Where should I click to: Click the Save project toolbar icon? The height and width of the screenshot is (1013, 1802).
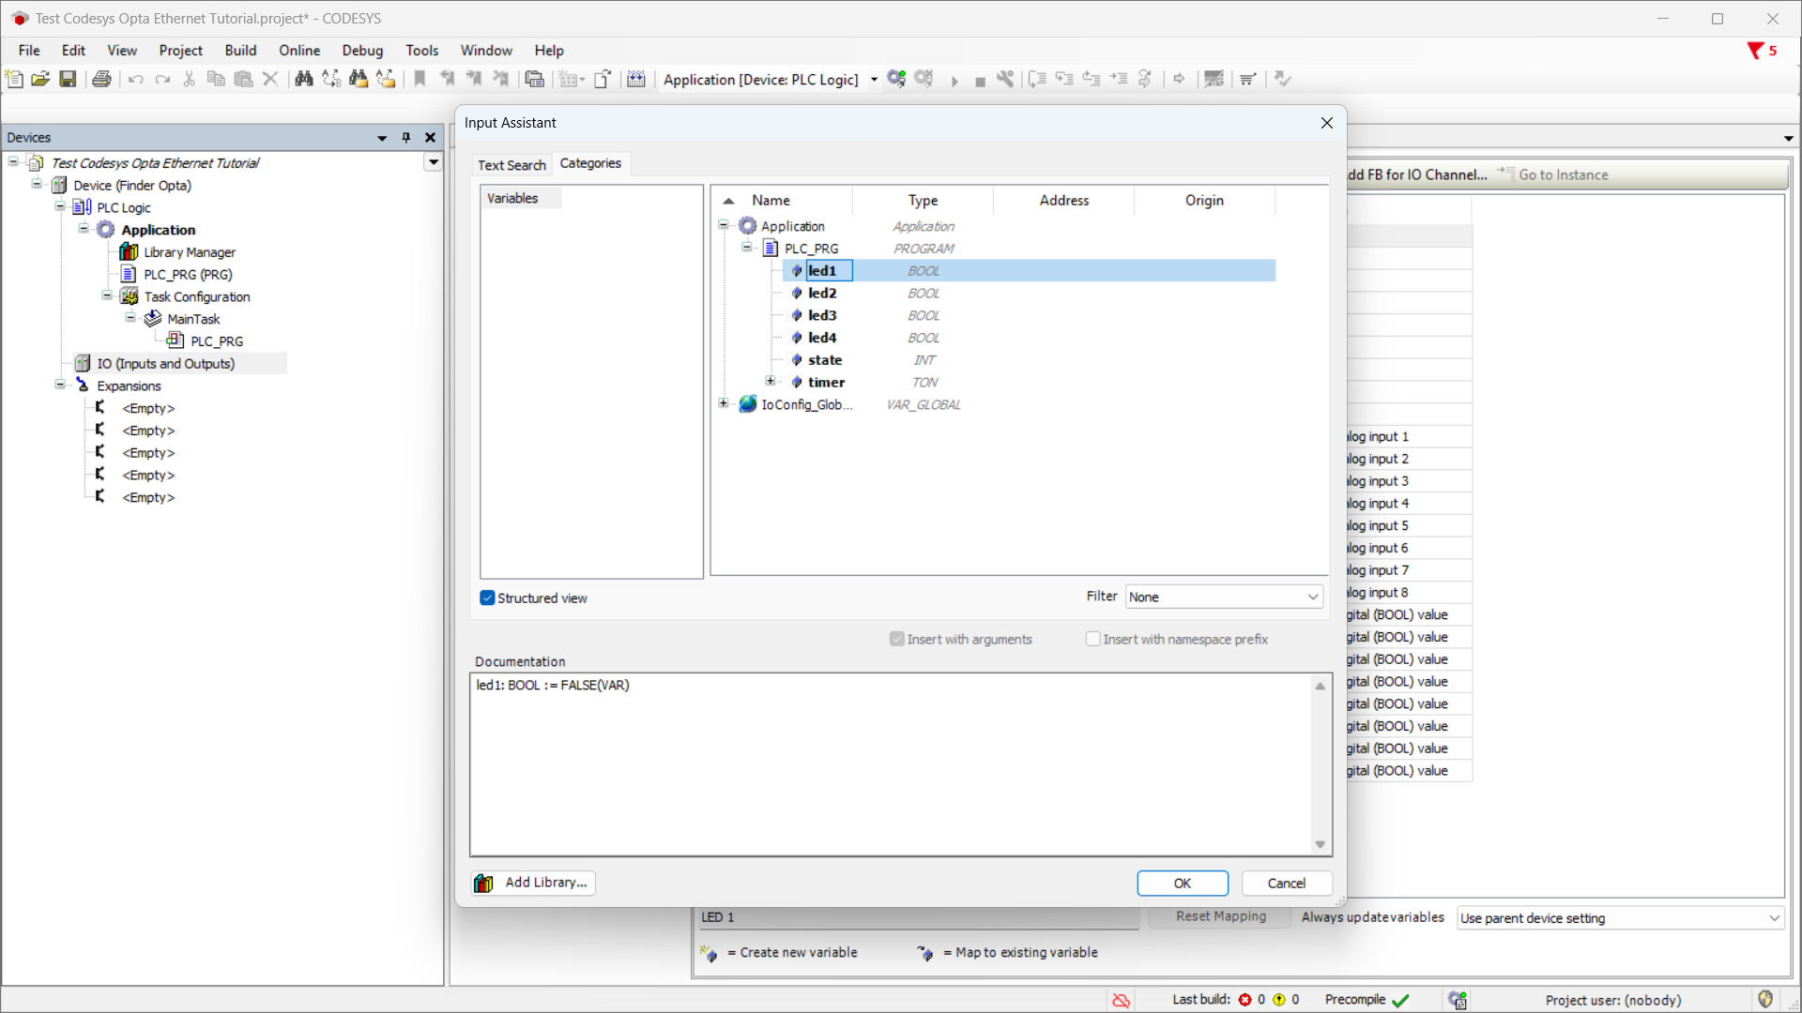pos(68,79)
